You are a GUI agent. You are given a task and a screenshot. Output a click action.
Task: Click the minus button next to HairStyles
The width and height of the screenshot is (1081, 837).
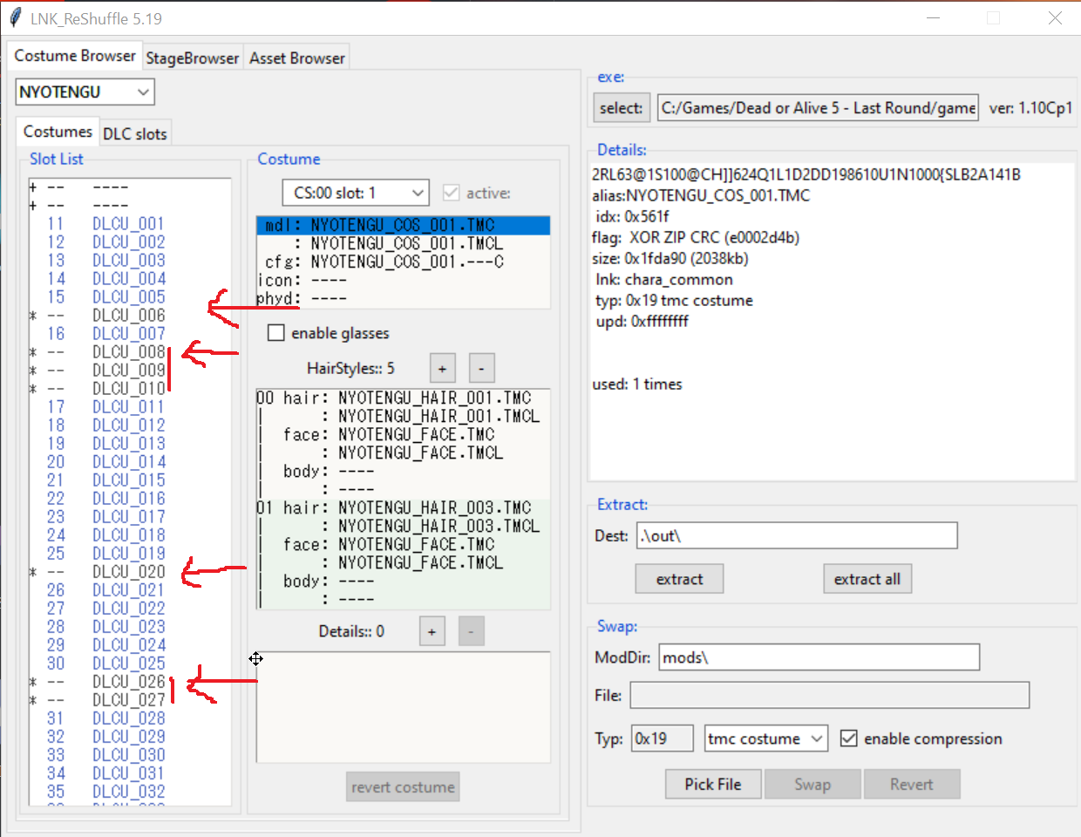pyautogui.click(x=482, y=369)
